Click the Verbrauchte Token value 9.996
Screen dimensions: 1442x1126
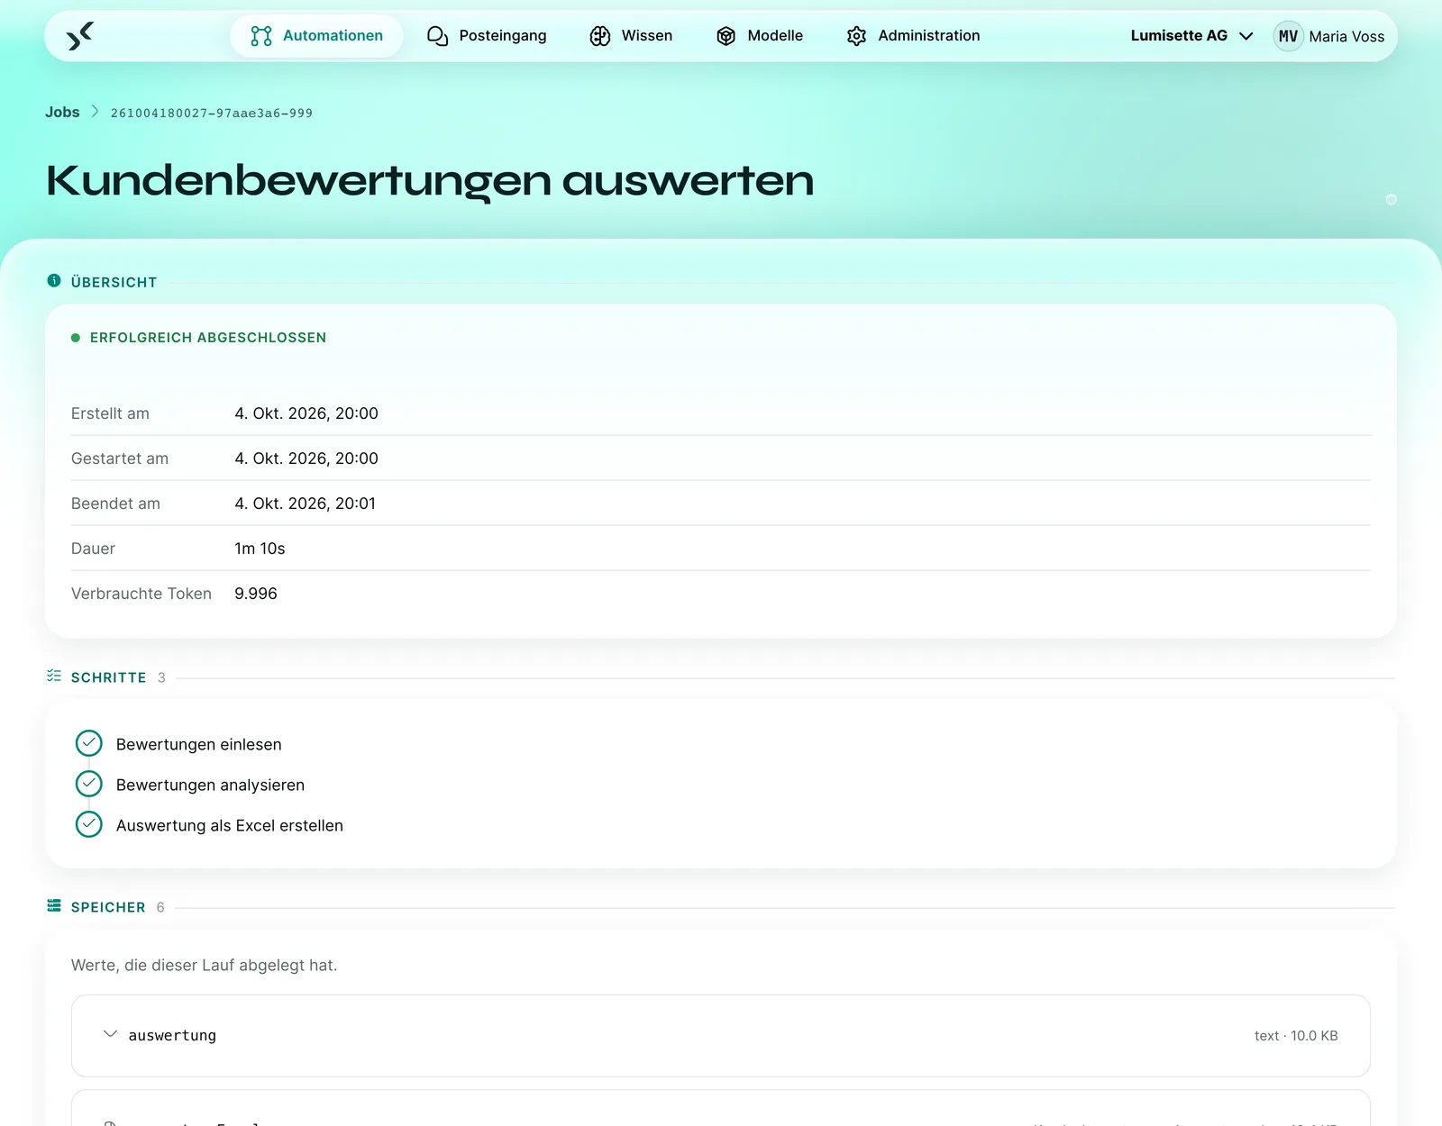[256, 594]
